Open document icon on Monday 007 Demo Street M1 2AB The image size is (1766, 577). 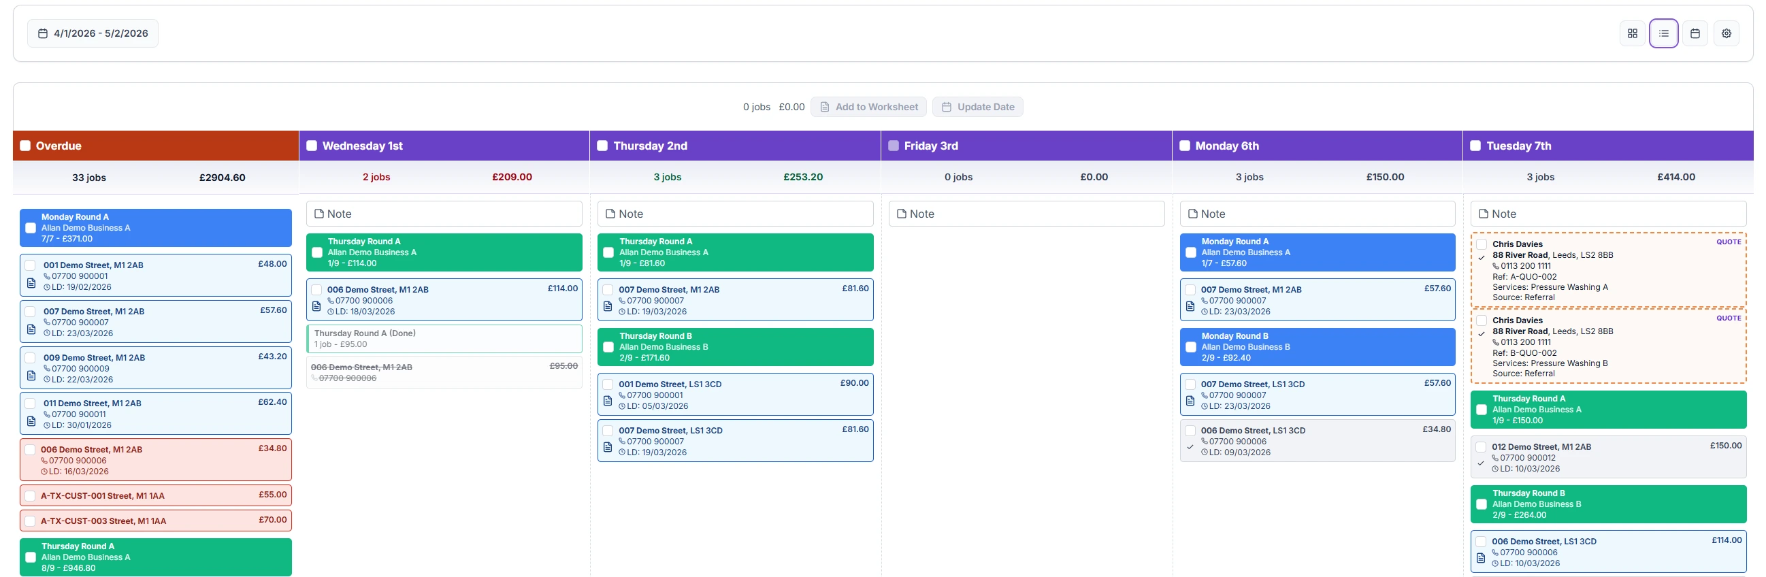click(1190, 306)
